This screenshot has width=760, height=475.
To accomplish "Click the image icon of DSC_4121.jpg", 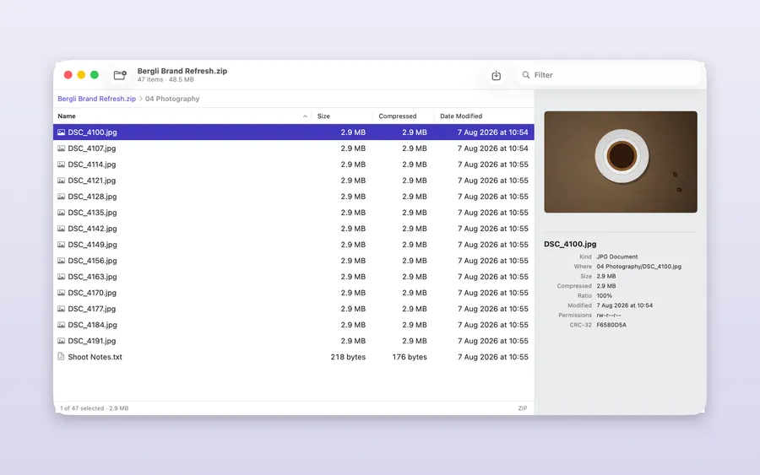I will (x=61, y=180).
